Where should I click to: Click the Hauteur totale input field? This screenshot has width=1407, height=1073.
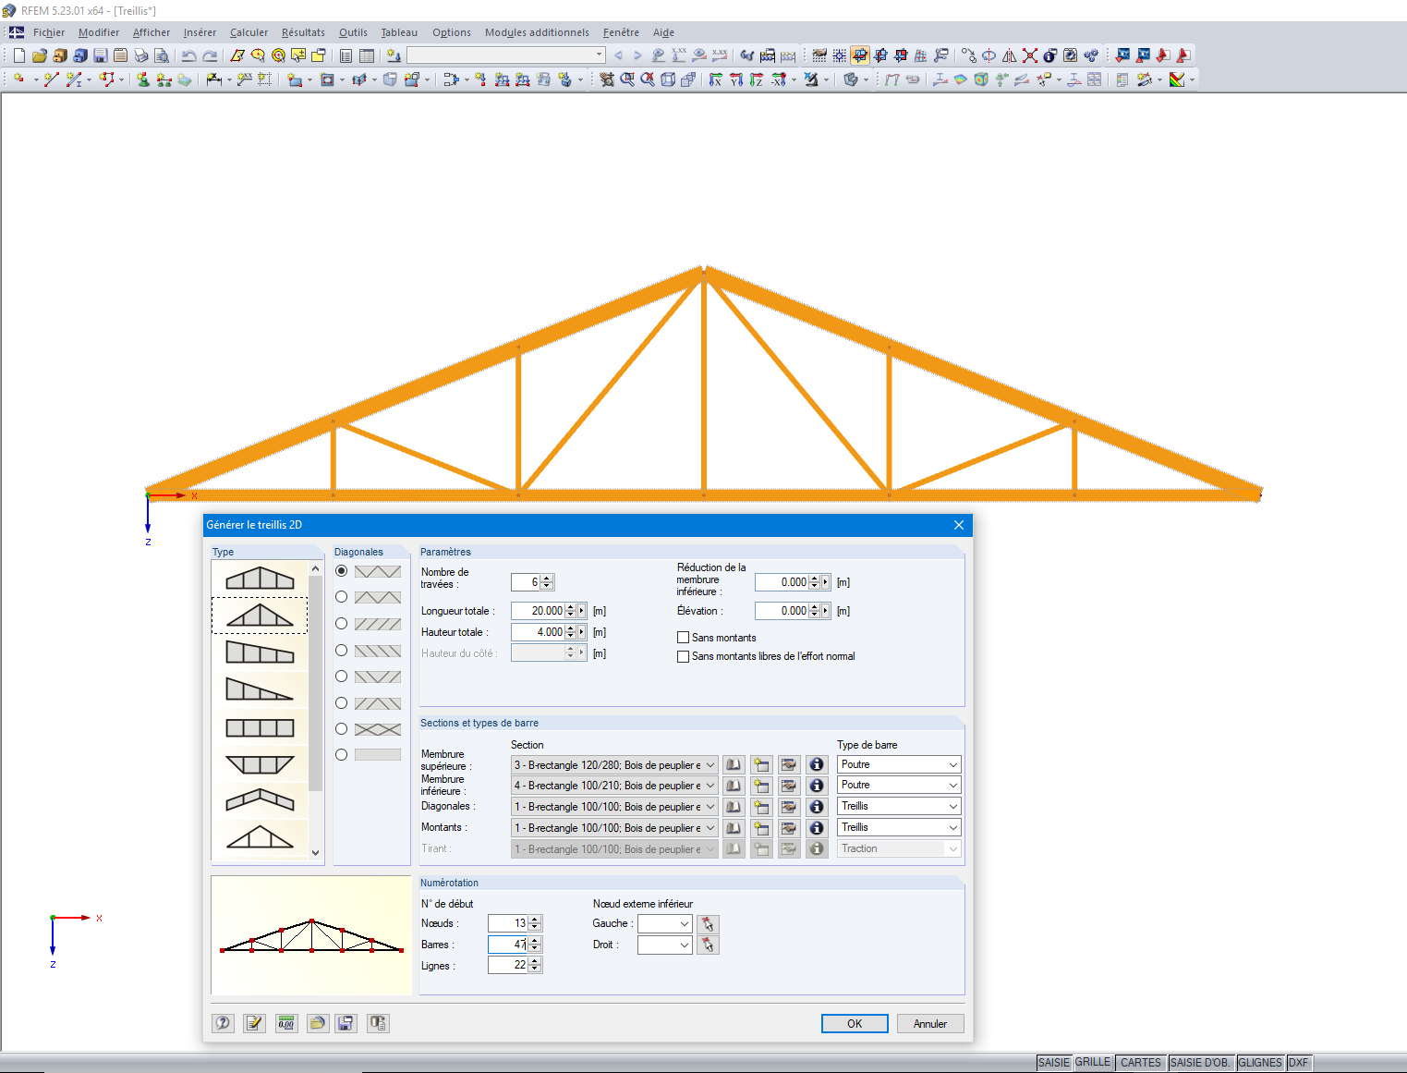click(x=538, y=632)
